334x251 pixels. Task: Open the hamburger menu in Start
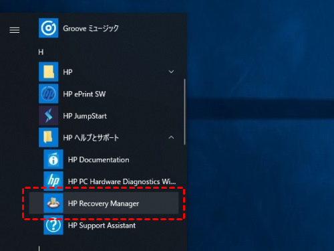[x=15, y=30]
